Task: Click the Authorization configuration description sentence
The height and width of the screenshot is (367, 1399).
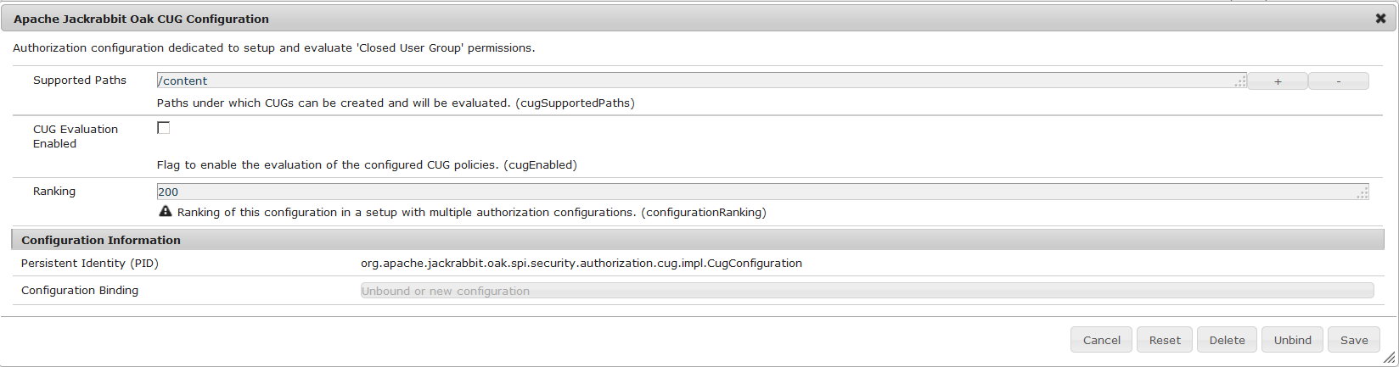Action: click(274, 48)
